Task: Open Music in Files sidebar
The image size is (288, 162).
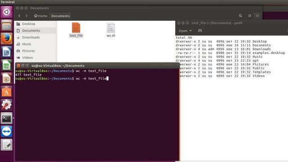Action: 35,44
